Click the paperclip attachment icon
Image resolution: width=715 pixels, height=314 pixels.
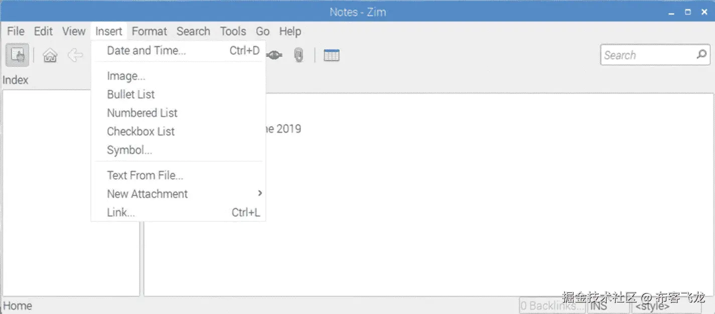299,55
